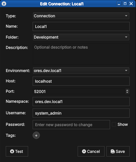
Task: Click the app icon in title bar
Action: [4, 4]
